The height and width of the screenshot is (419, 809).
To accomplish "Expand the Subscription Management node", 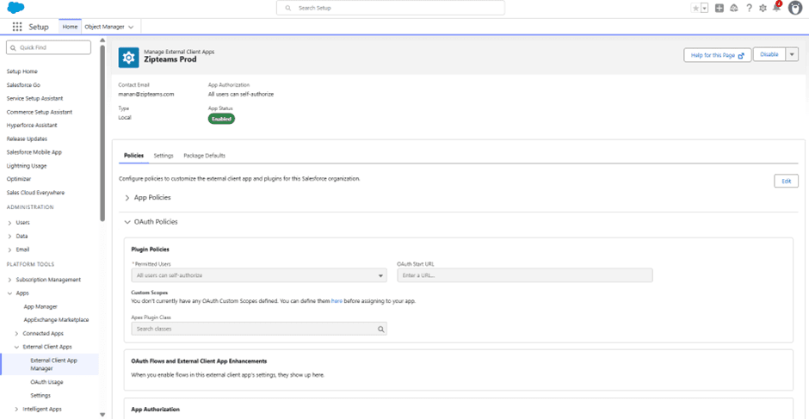I will click(x=9, y=280).
